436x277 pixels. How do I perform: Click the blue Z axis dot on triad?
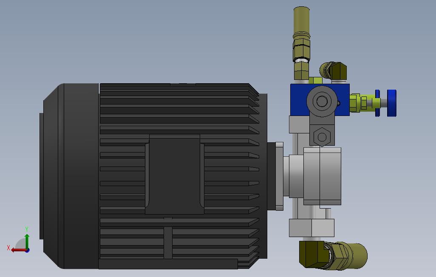(28, 251)
